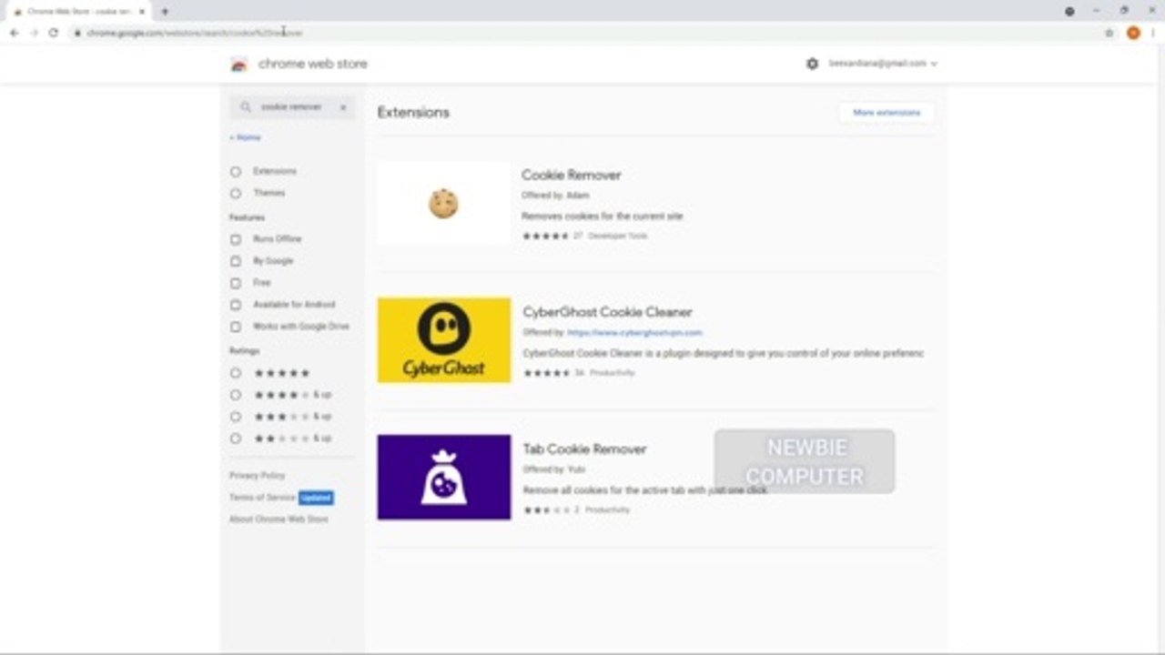Click the media indicator icon in the title bar

1069,12
